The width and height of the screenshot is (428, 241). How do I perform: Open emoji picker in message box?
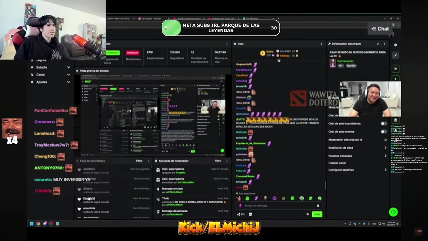[318, 206]
